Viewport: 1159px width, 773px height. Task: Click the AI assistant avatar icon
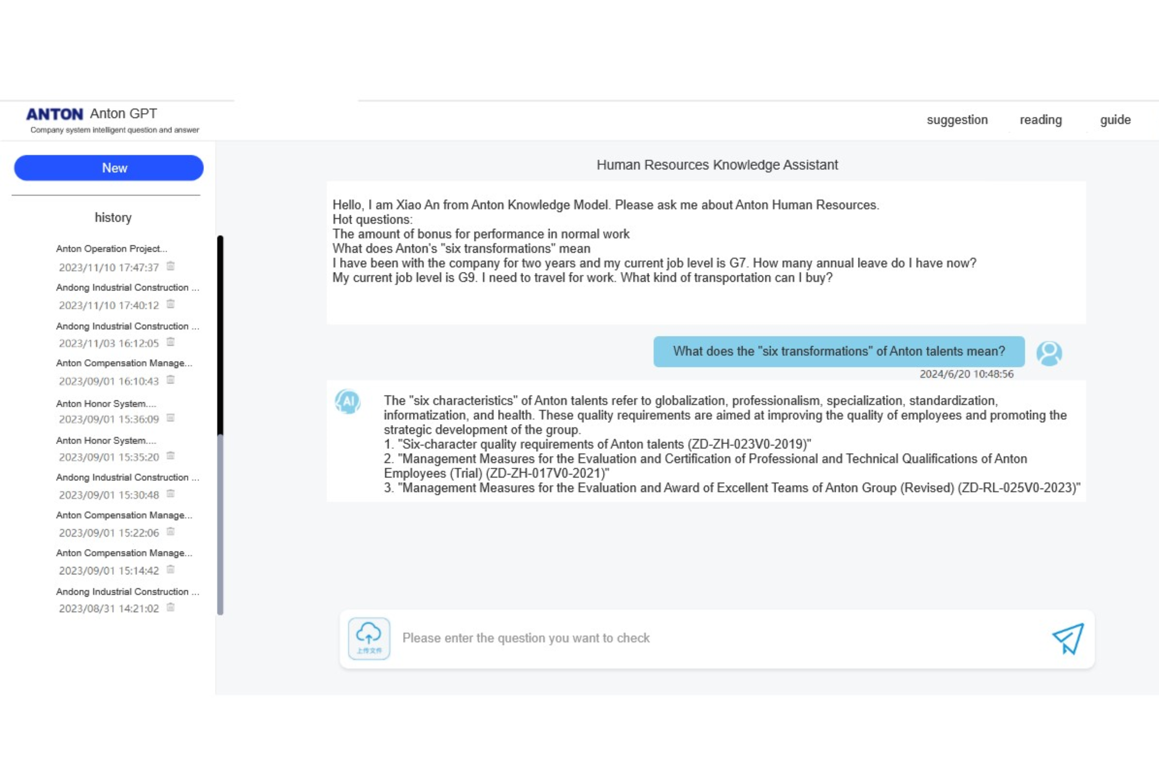348,401
